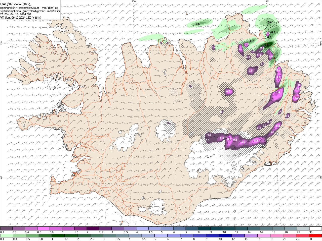Select the 3 swatch in the lower legend row

click(109, 236)
